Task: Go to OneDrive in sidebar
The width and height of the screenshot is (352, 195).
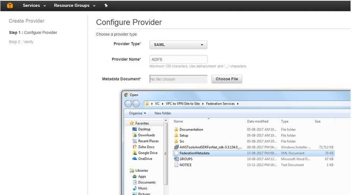Action: pos(145,159)
